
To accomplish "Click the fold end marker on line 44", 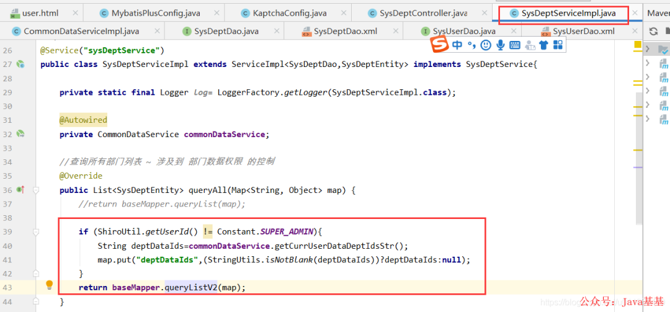I will click(x=37, y=302).
